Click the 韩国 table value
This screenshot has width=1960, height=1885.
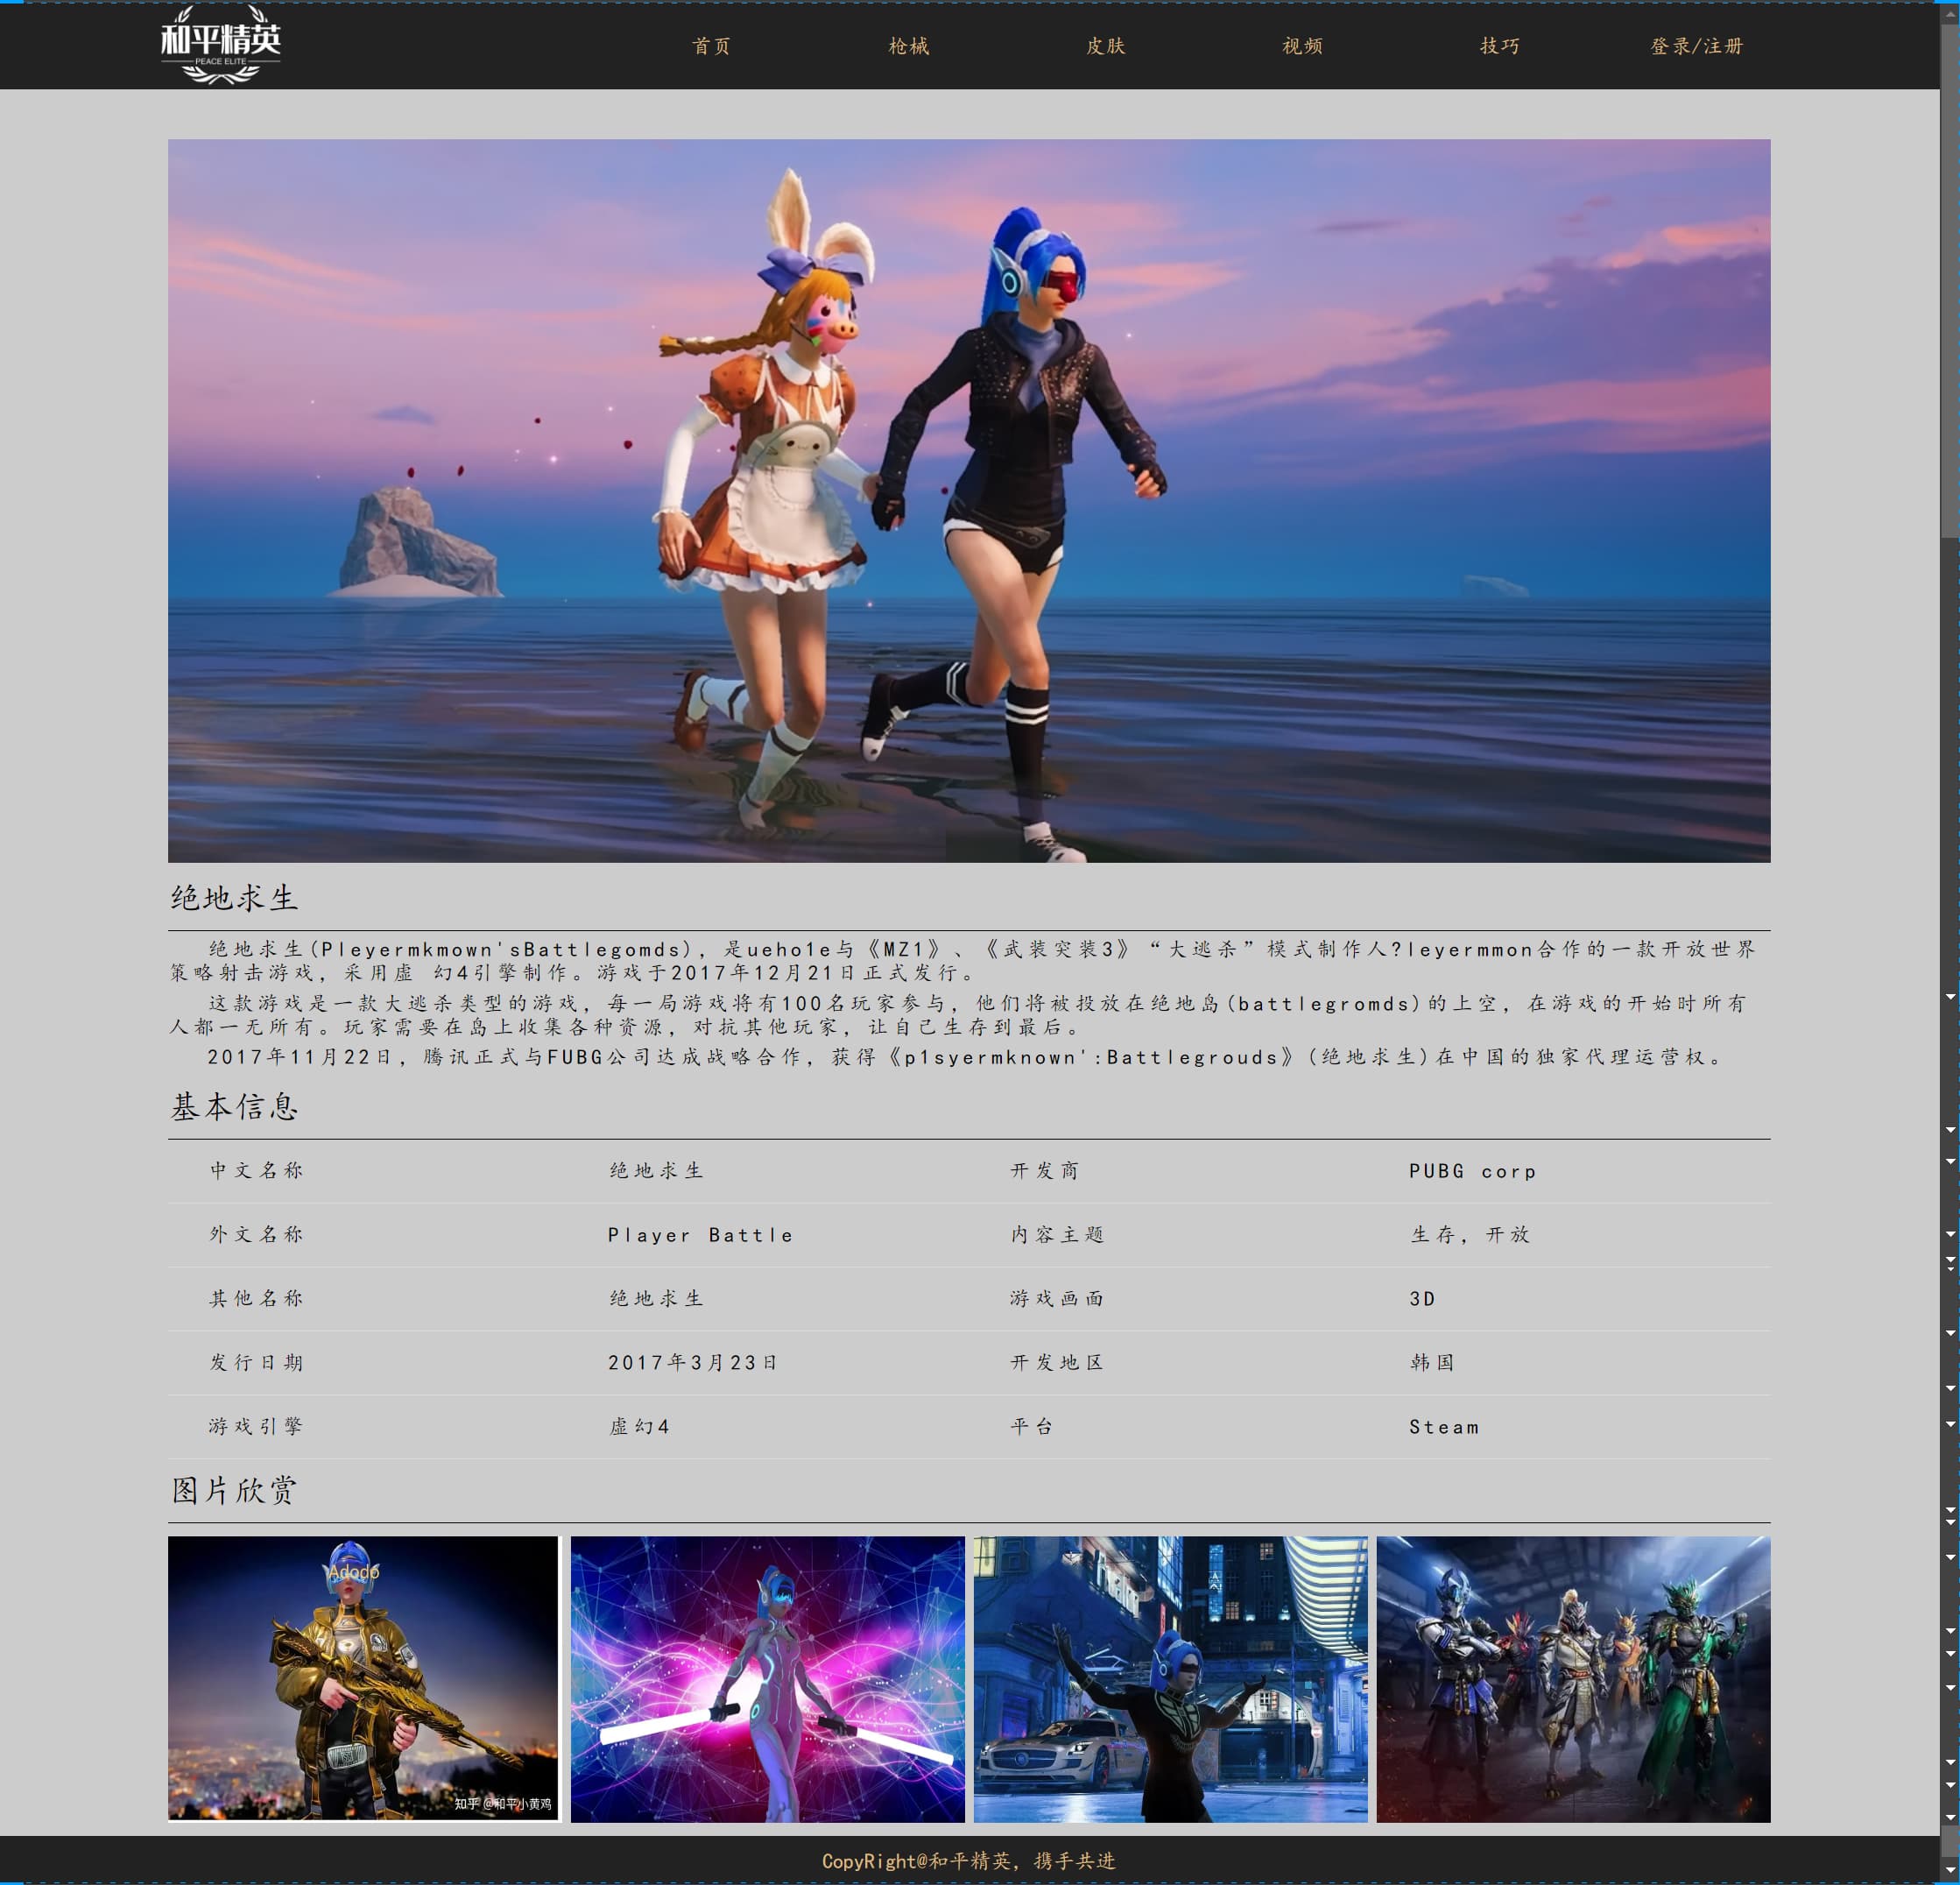click(1433, 1362)
